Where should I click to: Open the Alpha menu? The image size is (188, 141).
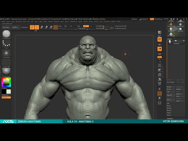[x=4, y=22]
